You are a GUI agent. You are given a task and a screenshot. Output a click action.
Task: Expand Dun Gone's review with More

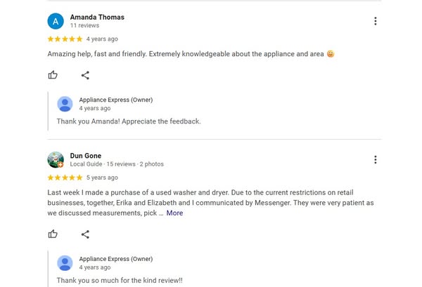coord(174,213)
